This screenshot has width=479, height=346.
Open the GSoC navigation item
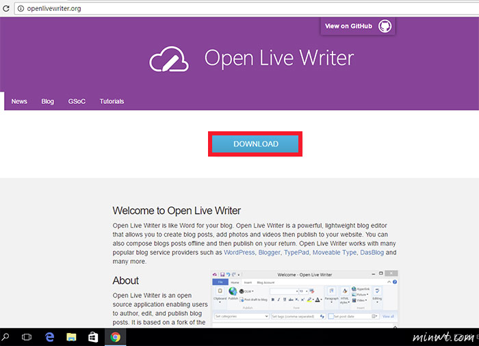point(77,101)
